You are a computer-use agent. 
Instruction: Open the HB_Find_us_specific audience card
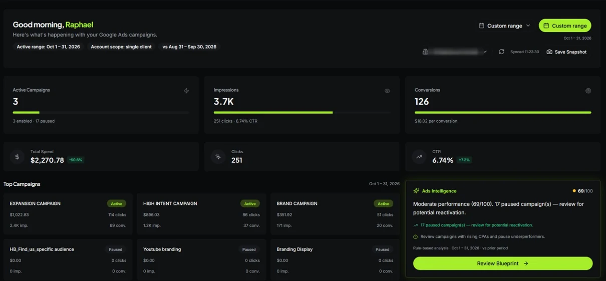68,259
